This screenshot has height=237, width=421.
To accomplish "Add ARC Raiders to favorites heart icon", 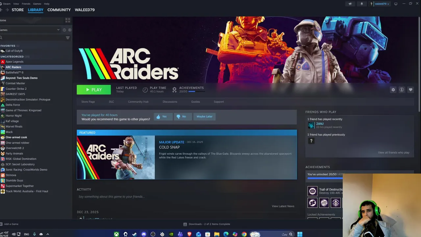I will tap(410, 90).
